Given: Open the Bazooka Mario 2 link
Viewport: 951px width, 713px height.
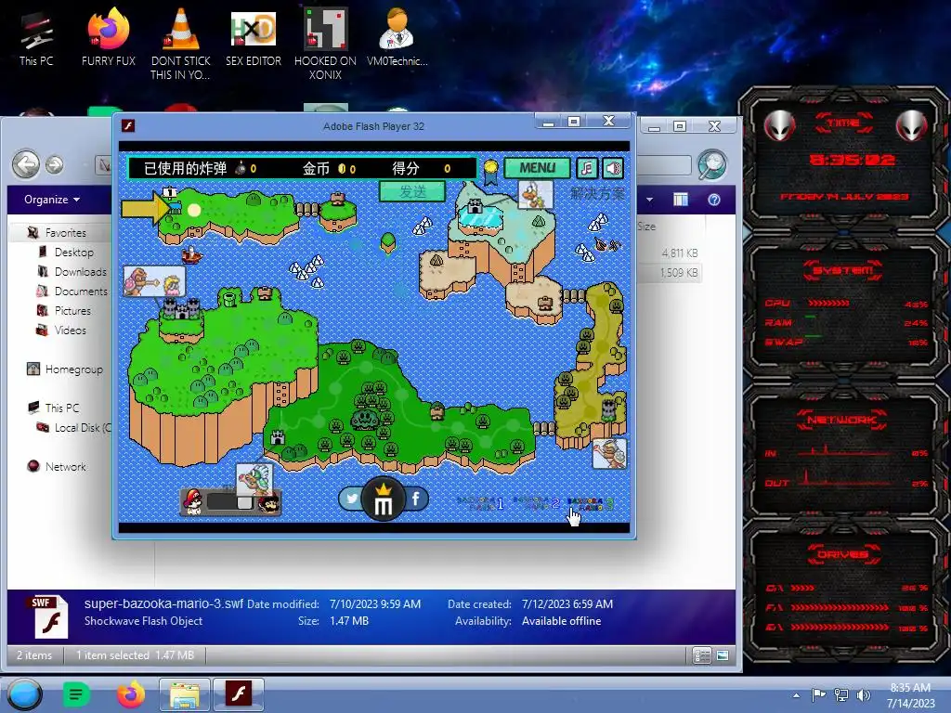Looking at the screenshot, I should [x=536, y=502].
